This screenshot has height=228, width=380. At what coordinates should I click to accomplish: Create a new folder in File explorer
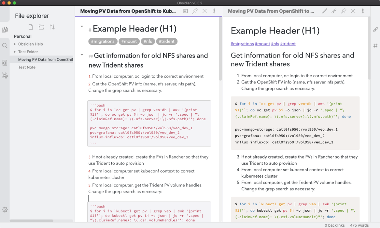click(41, 27)
